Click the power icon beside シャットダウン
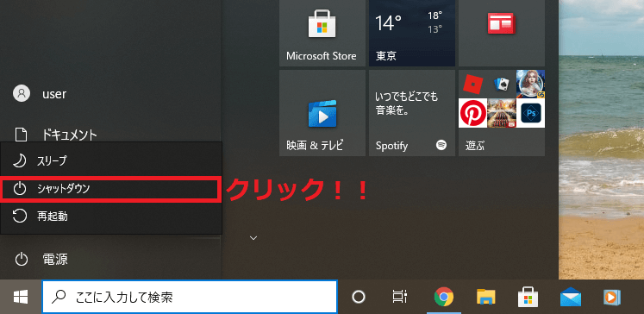Image resolution: width=644 pixels, height=314 pixels. coord(19,189)
